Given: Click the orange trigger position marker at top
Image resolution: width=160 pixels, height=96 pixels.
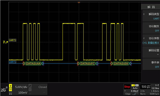Looking at the screenshot, I should pyautogui.click(x=79, y=3).
